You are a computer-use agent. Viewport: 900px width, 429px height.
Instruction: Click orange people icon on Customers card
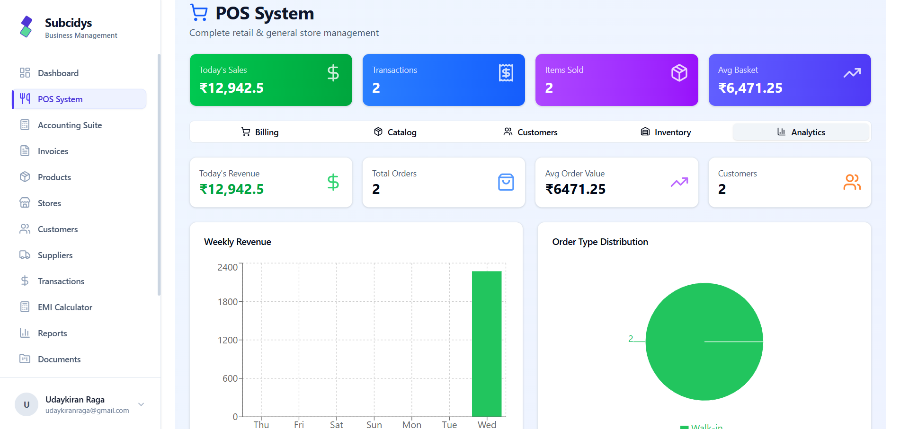click(852, 182)
